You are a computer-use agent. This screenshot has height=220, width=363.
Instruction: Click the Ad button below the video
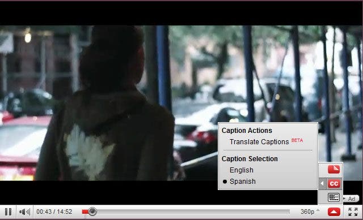[352, 199]
